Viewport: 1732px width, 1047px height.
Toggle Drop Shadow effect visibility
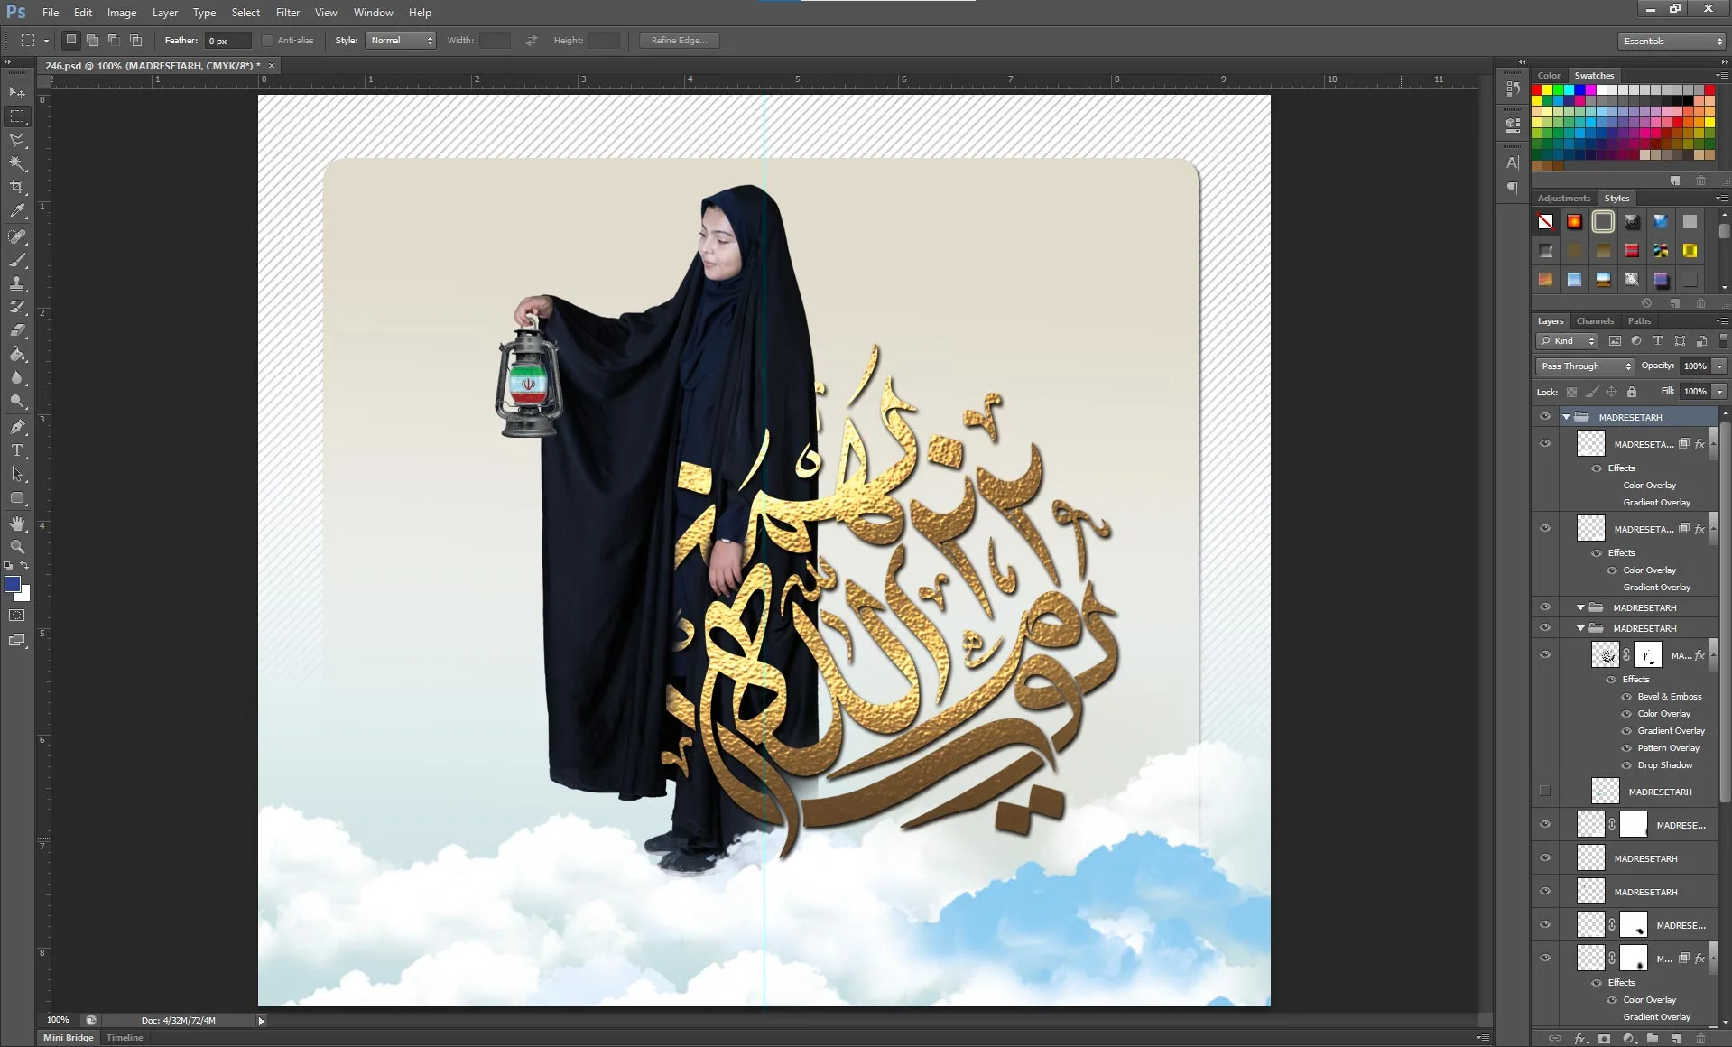click(1626, 765)
